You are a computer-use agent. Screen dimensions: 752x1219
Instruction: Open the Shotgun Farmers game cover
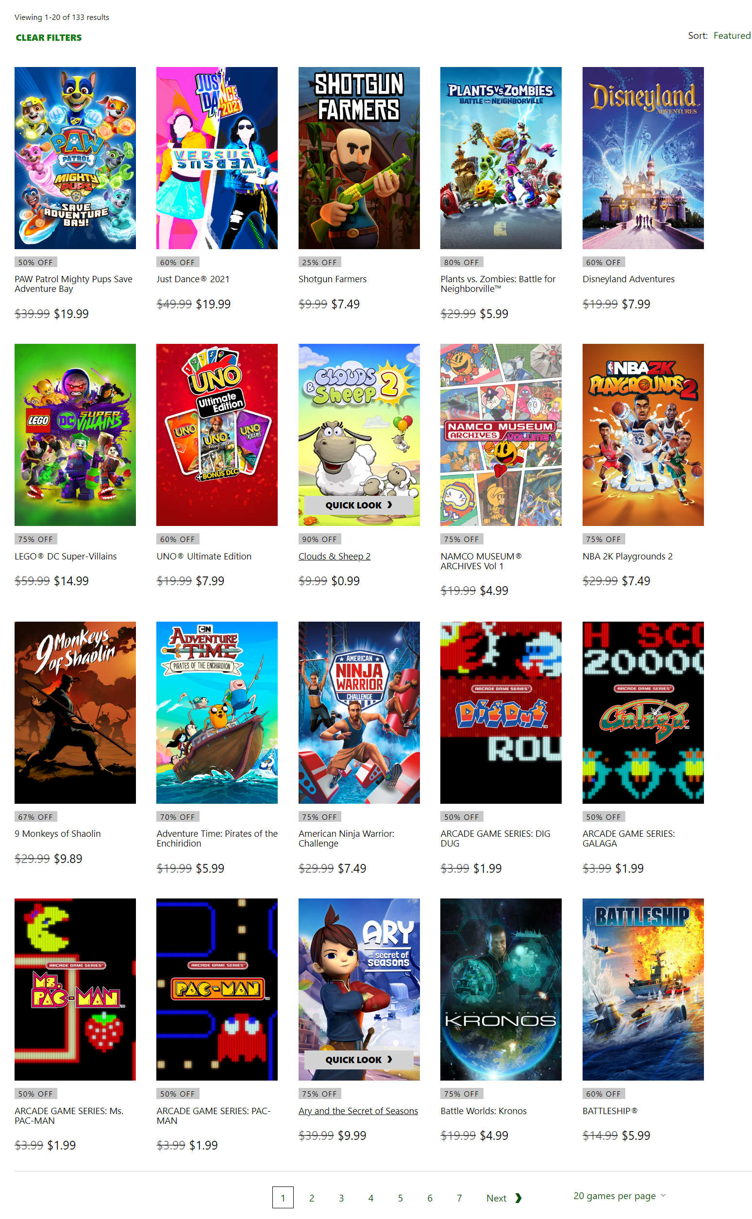[359, 158]
